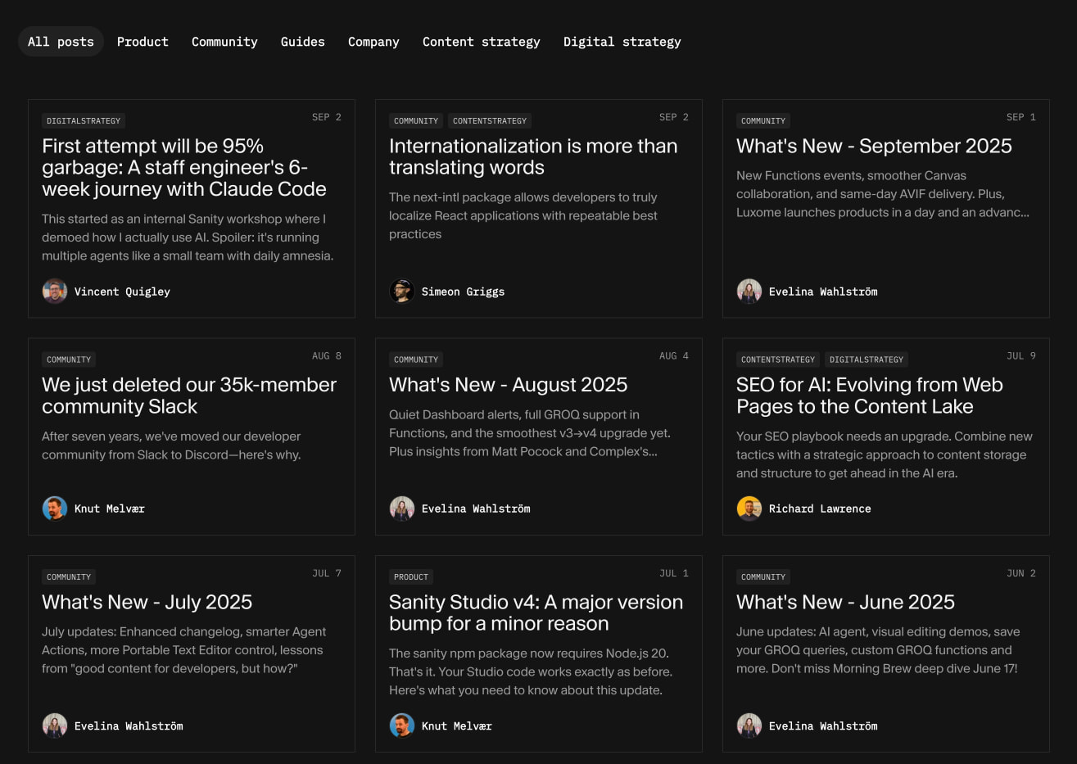The width and height of the screenshot is (1077, 764).
Task: Show Company category posts
Action: pos(373,42)
